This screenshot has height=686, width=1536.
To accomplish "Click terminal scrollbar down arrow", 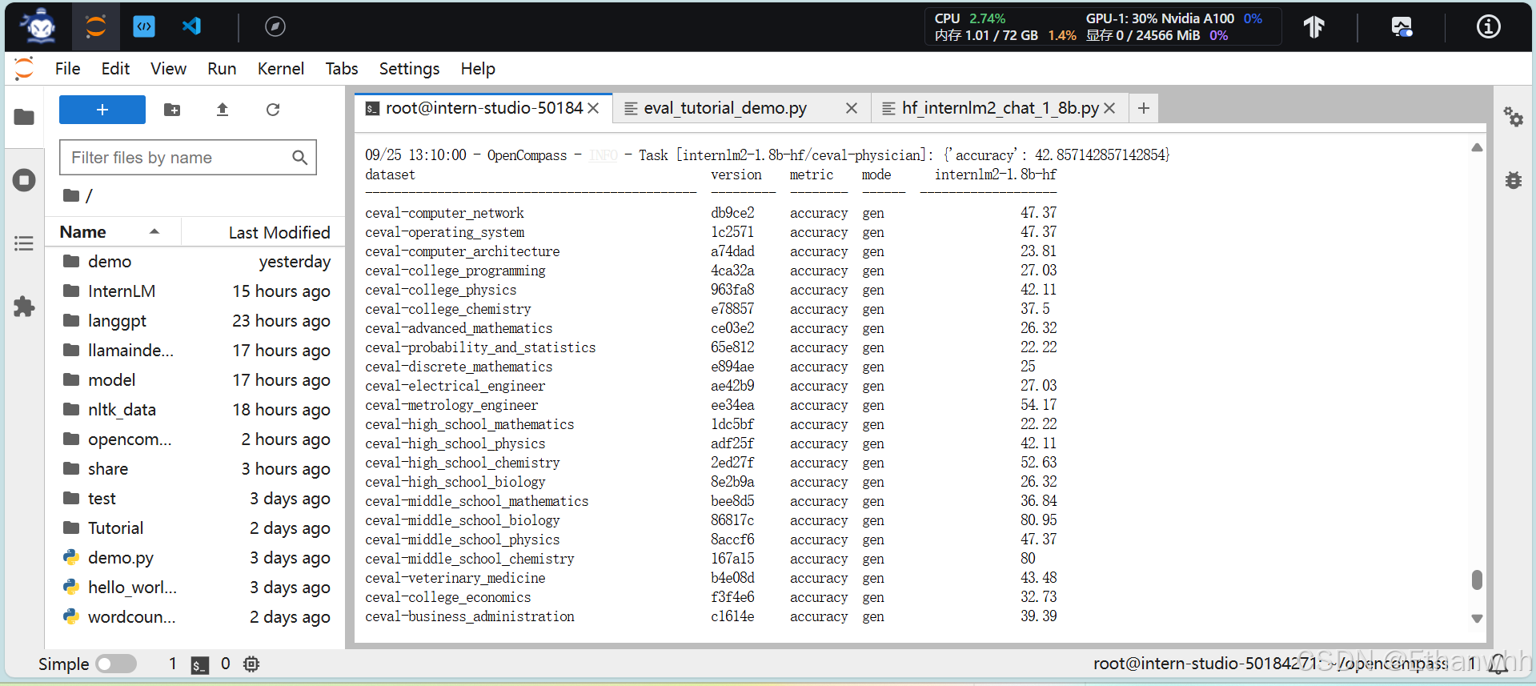I will pos(1477,619).
